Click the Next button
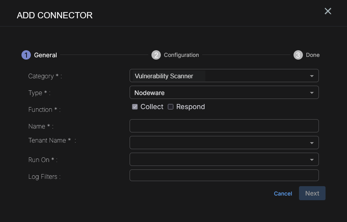Viewport: 347px width, 222px height. (x=312, y=193)
